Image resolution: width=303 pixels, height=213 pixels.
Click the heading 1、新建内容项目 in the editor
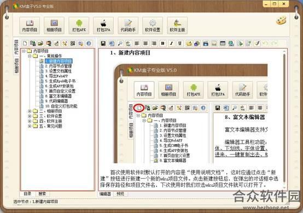[130, 53]
